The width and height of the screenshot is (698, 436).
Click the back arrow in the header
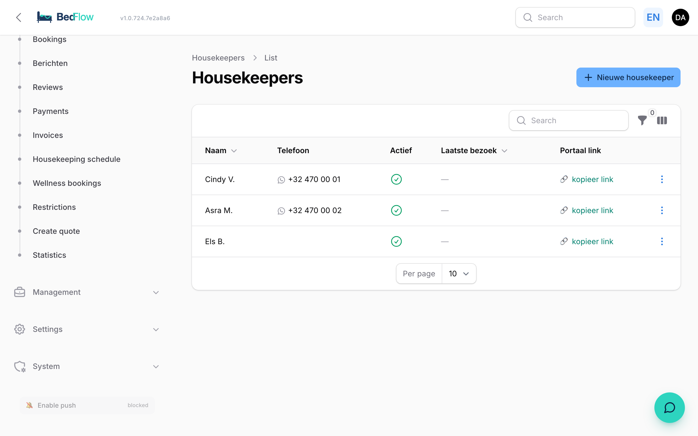click(x=19, y=17)
